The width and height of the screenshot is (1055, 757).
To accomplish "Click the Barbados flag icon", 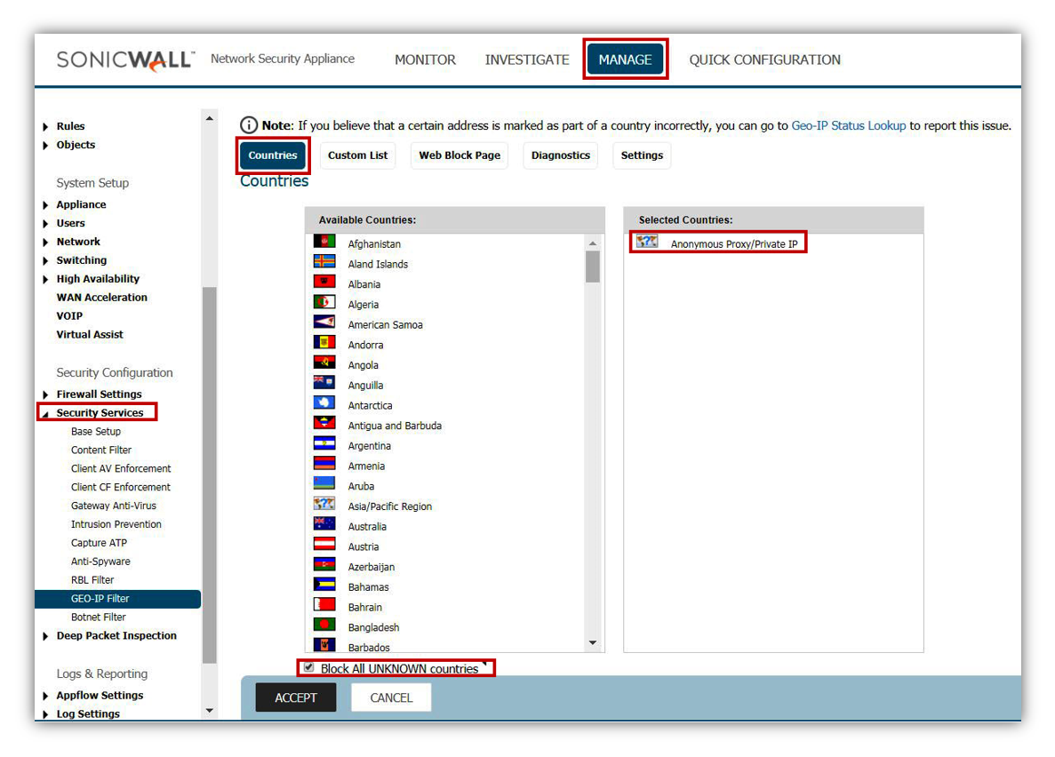I will coord(324,645).
